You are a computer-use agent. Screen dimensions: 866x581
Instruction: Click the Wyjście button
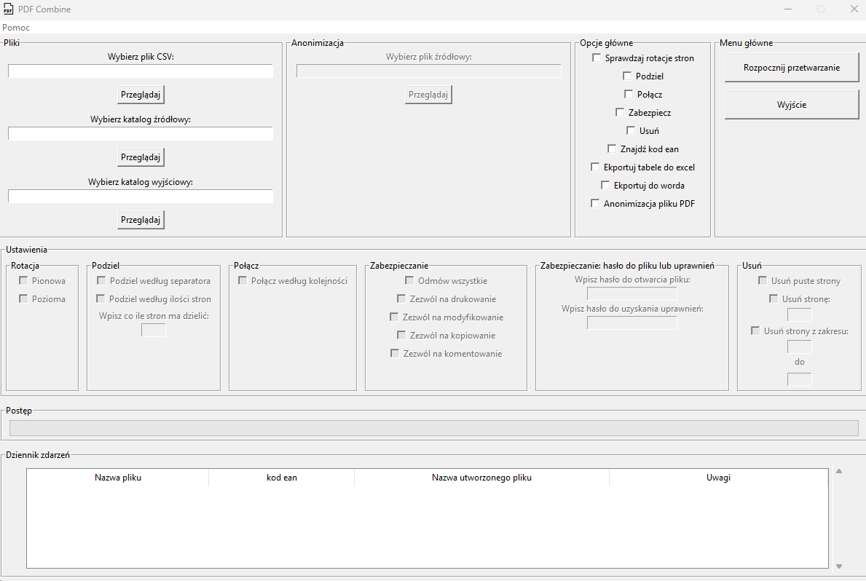click(x=792, y=105)
